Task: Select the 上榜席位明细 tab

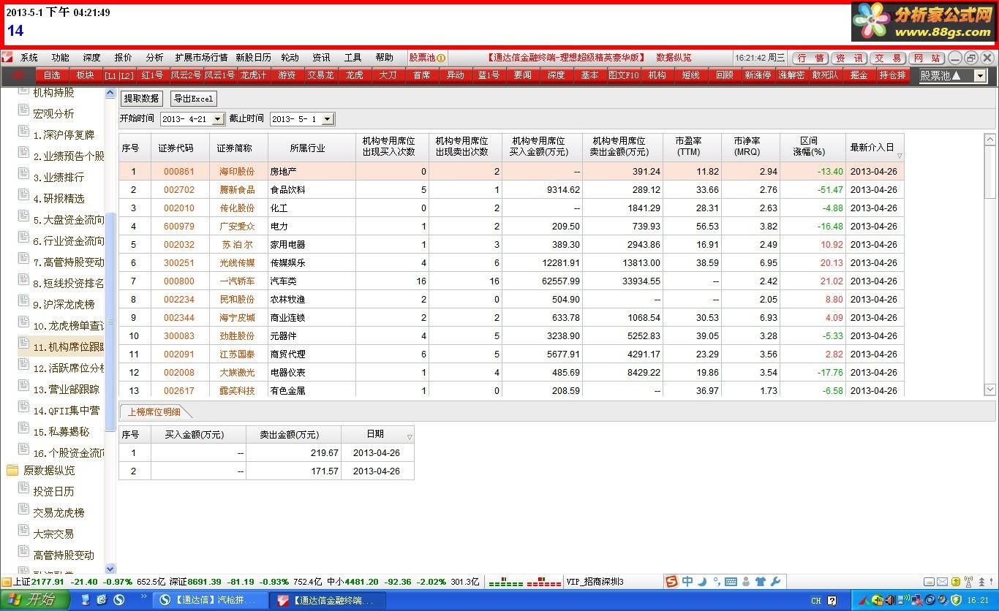Action: 154,411
